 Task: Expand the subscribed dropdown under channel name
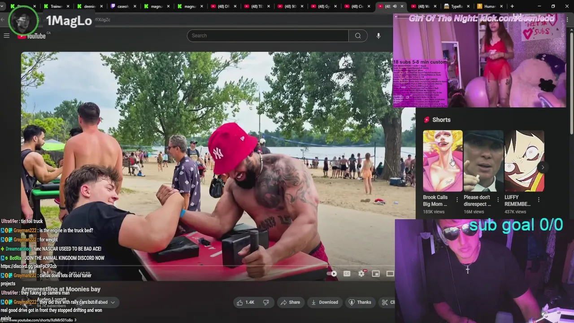(113, 302)
